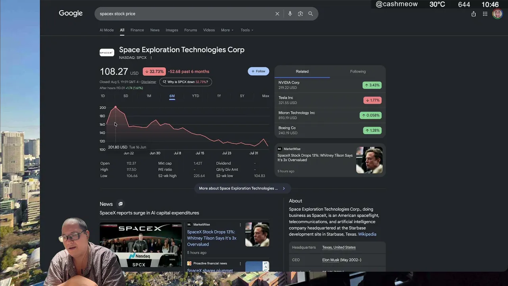508x286 pixels.
Task: Open NVIDIA Corp related stock
Action: [x=330, y=85]
